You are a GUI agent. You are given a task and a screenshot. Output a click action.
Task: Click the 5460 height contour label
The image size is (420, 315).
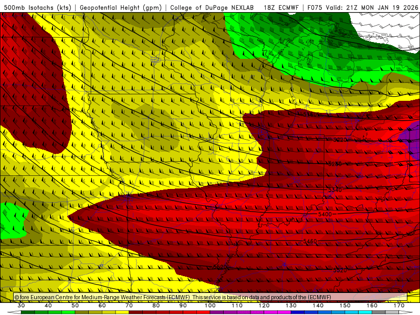(310, 241)
